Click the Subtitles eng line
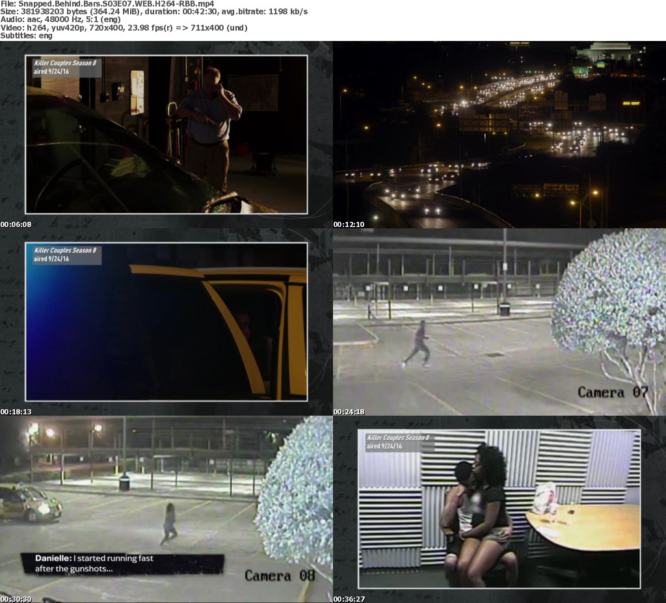666x603 pixels. click(x=26, y=35)
